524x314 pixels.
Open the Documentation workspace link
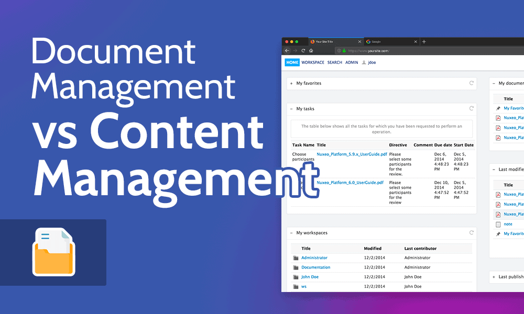tap(316, 267)
